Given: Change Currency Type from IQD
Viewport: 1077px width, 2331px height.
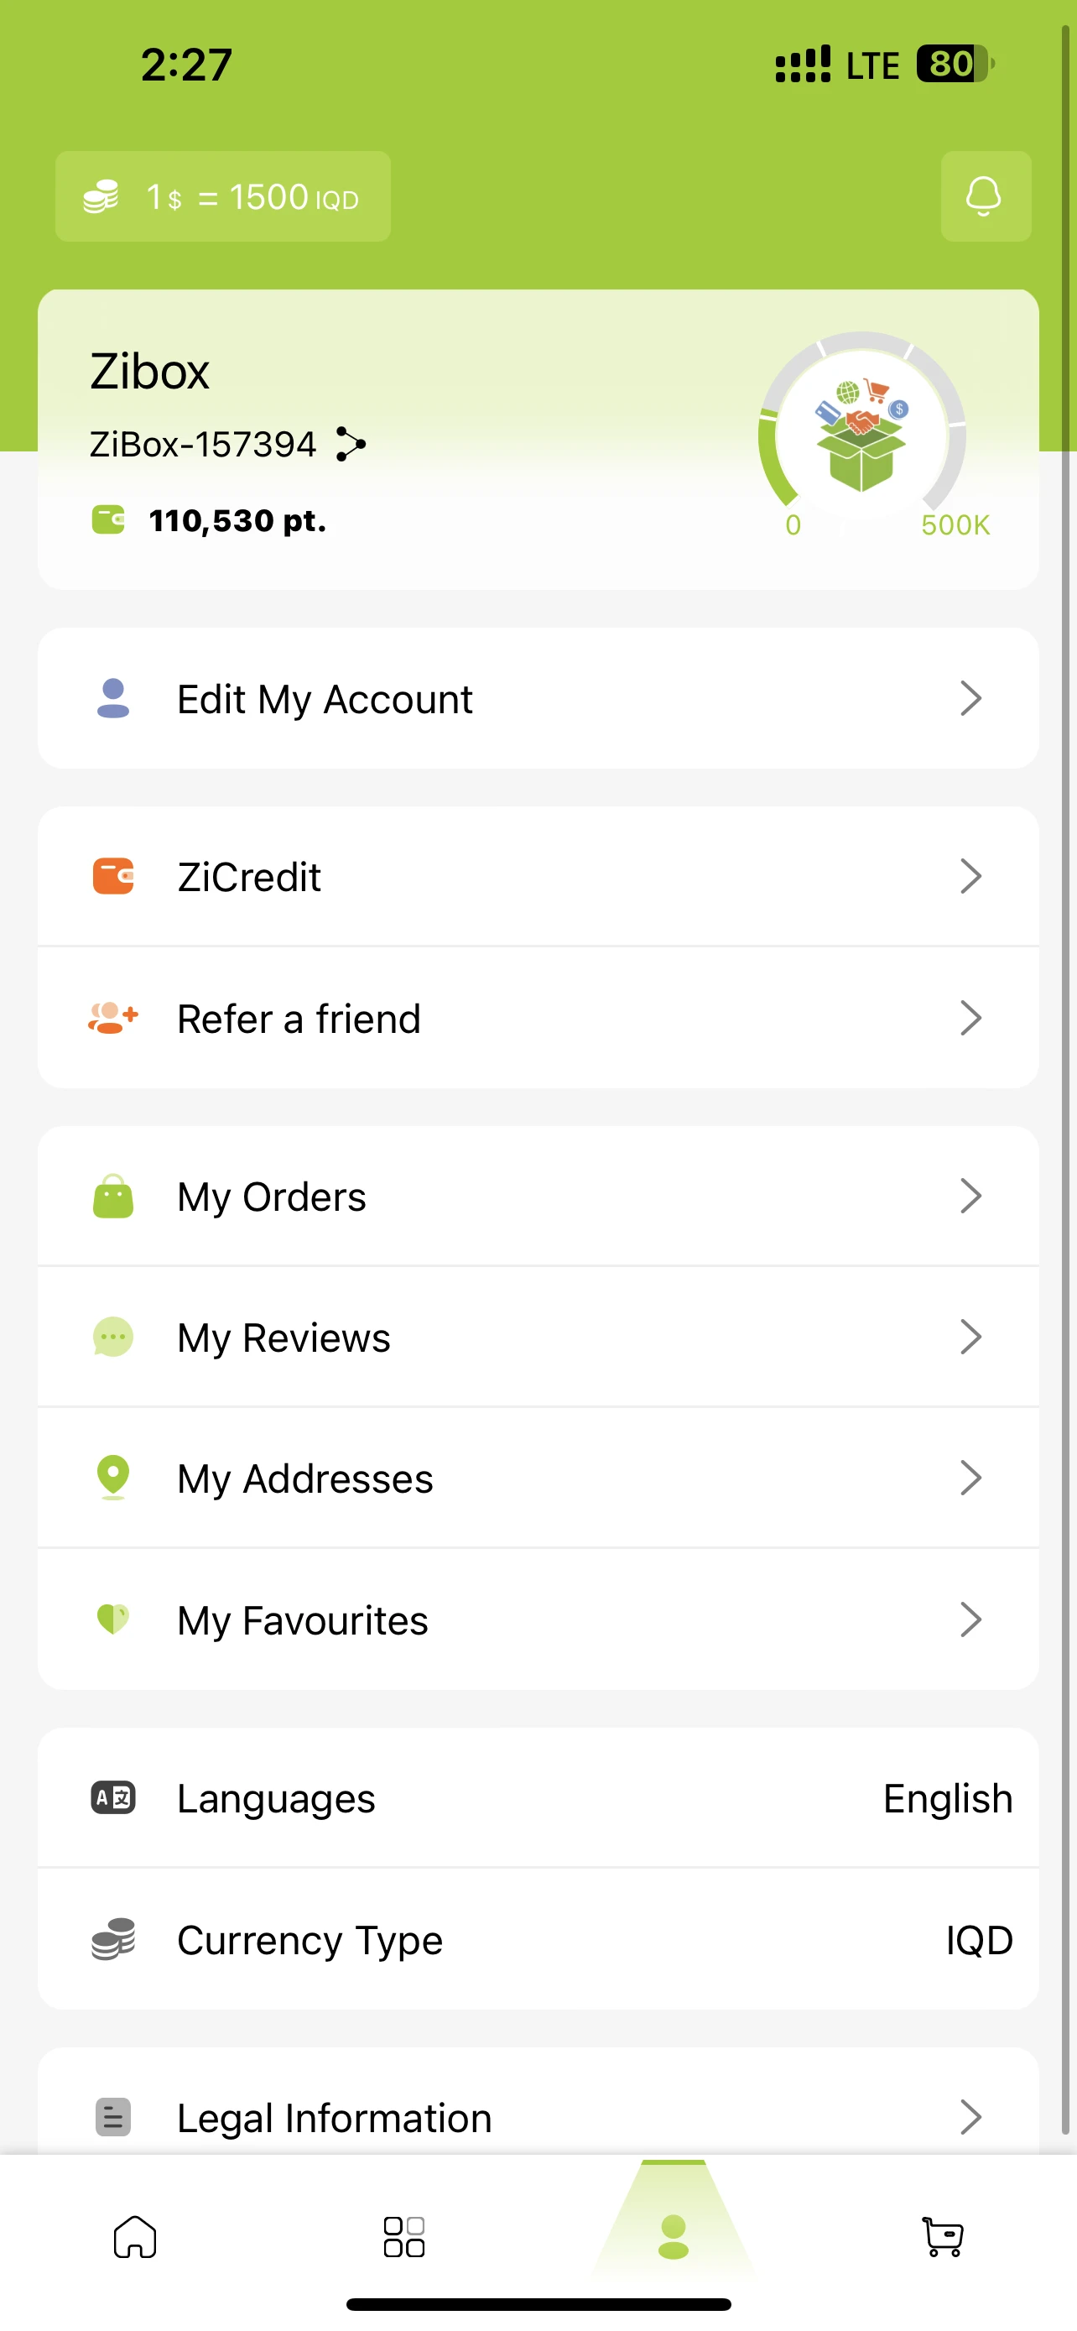Looking at the screenshot, I should click(978, 1940).
